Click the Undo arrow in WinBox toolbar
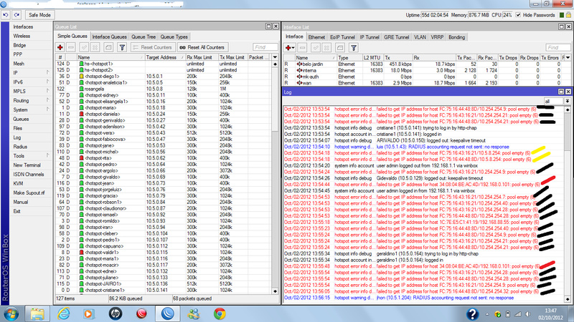Viewport: 574px width, 322px height. [x=6, y=14]
